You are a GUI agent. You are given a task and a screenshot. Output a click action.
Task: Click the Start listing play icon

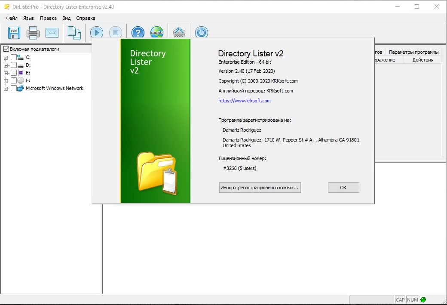[97, 32]
